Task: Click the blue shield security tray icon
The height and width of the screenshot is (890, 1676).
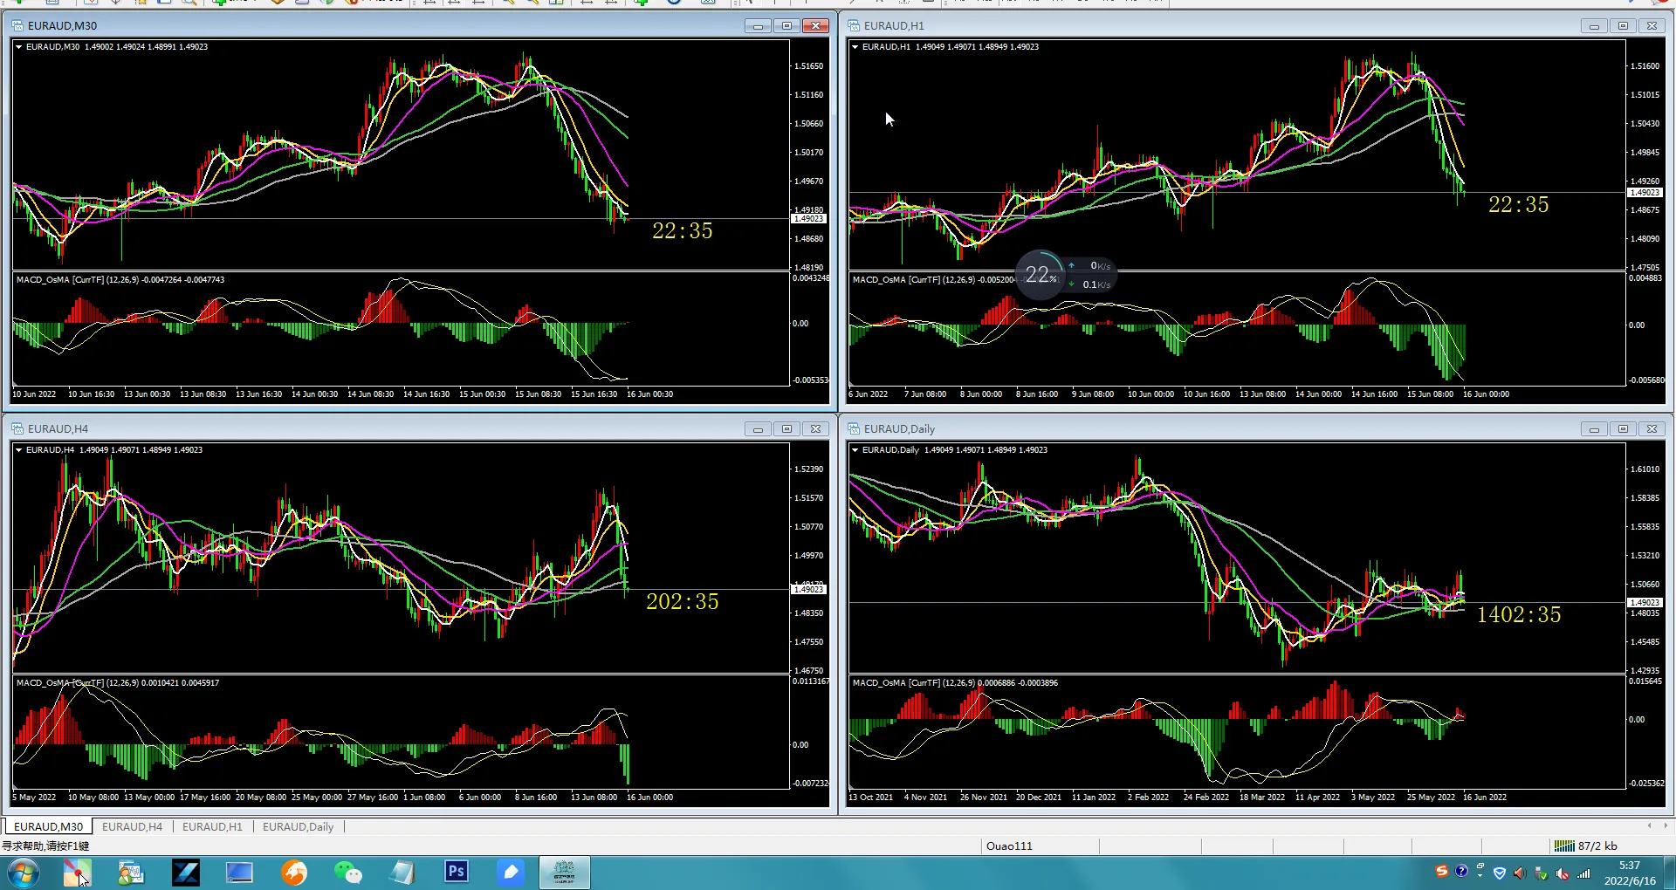Action: (1500, 873)
